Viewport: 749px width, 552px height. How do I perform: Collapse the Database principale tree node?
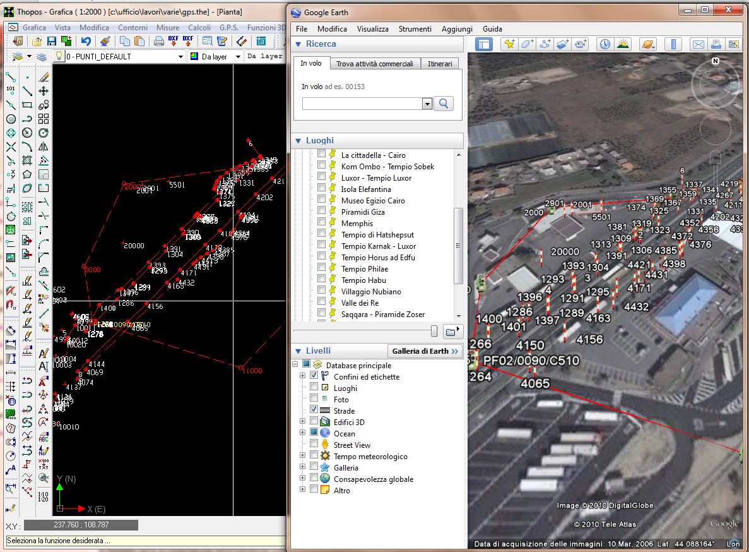click(295, 364)
